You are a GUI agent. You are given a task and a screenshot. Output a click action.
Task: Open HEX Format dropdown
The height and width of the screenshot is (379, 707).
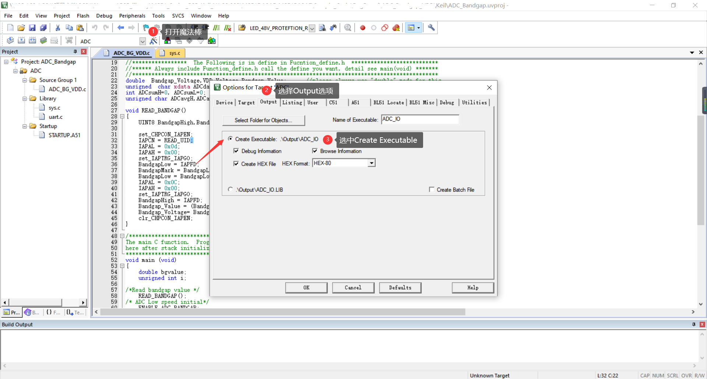(372, 163)
